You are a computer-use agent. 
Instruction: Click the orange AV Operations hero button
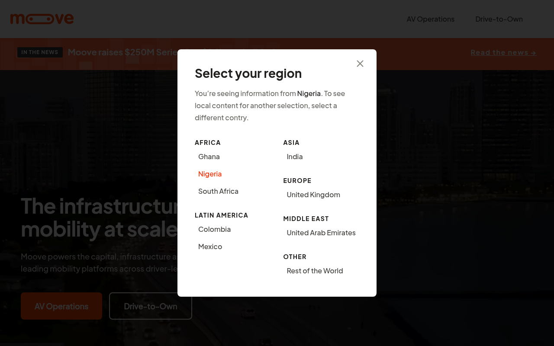[x=61, y=306]
